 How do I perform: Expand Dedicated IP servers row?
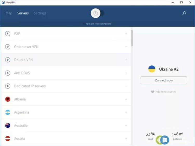[126, 86]
